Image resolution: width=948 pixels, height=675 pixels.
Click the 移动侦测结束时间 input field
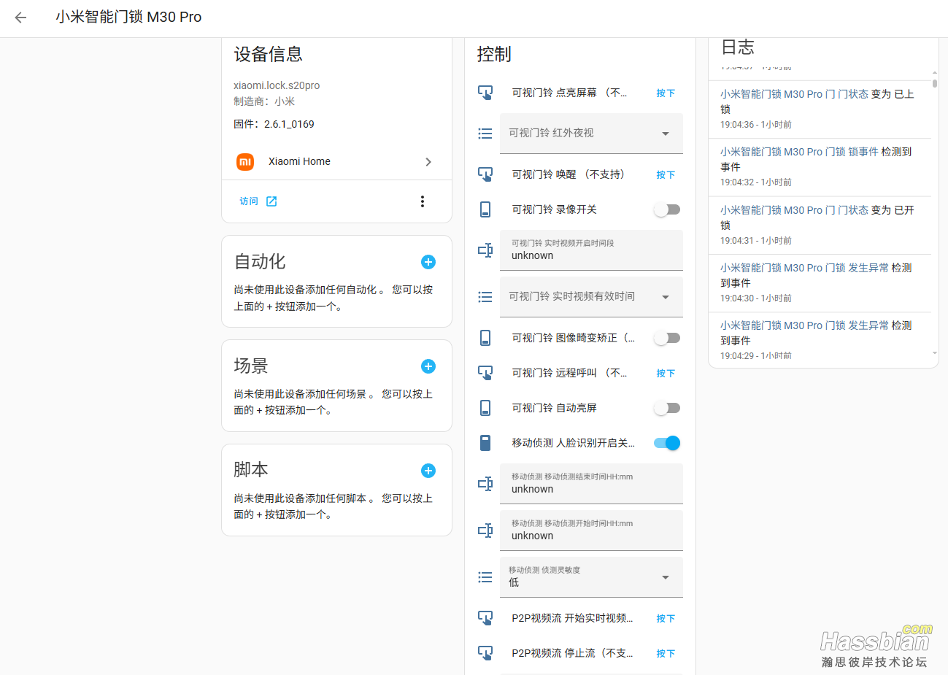pyautogui.click(x=591, y=484)
